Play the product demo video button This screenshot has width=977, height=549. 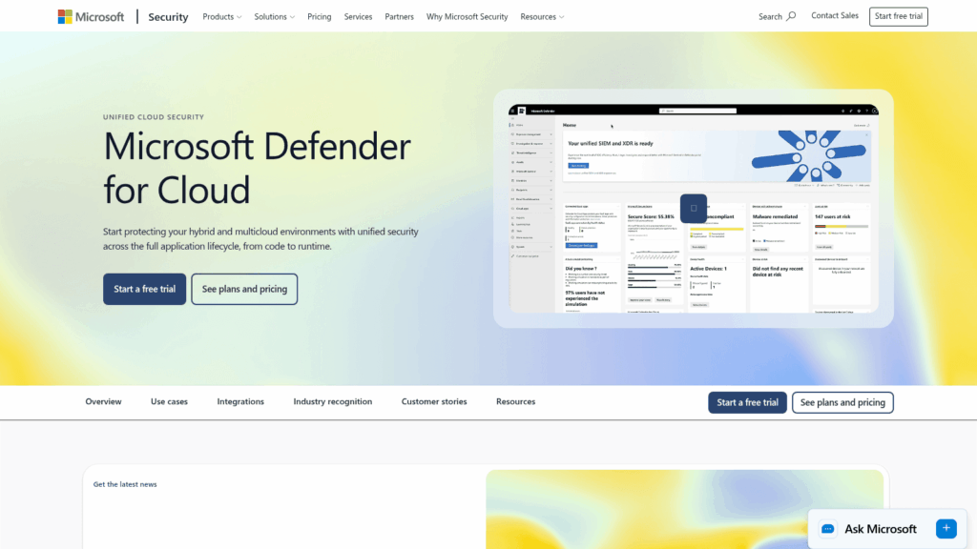pyautogui.click(x=693, y=208)
